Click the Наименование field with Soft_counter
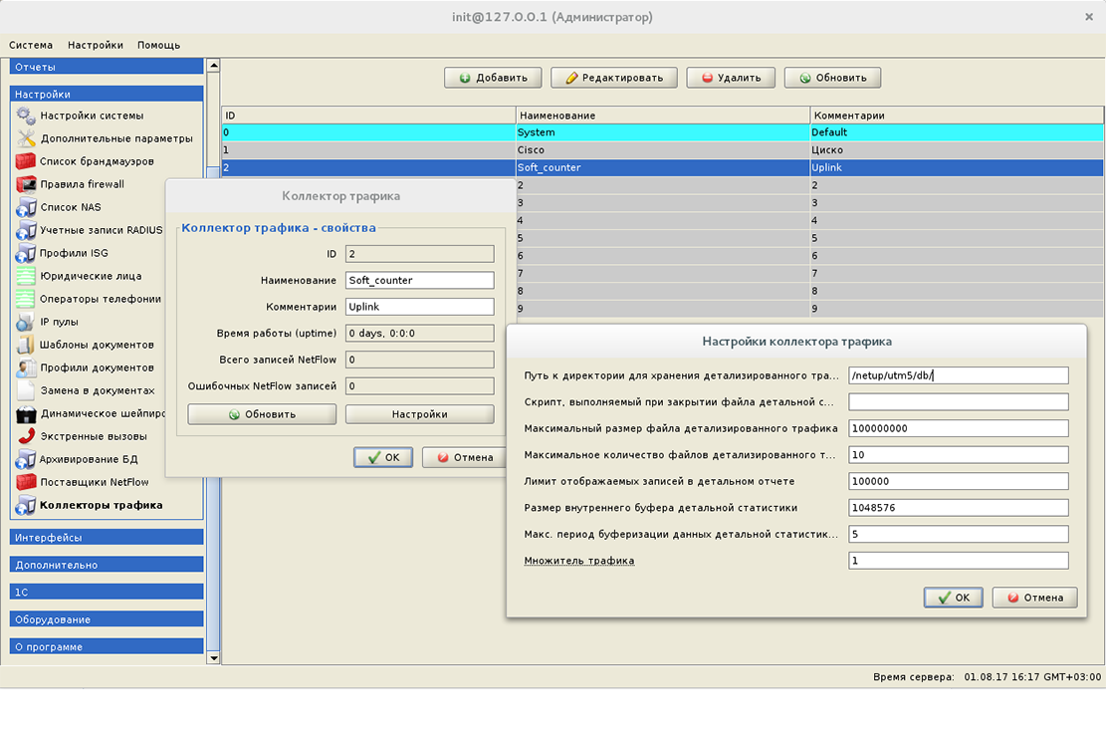Screen dimensions: 1106x731 coord(420,280)
